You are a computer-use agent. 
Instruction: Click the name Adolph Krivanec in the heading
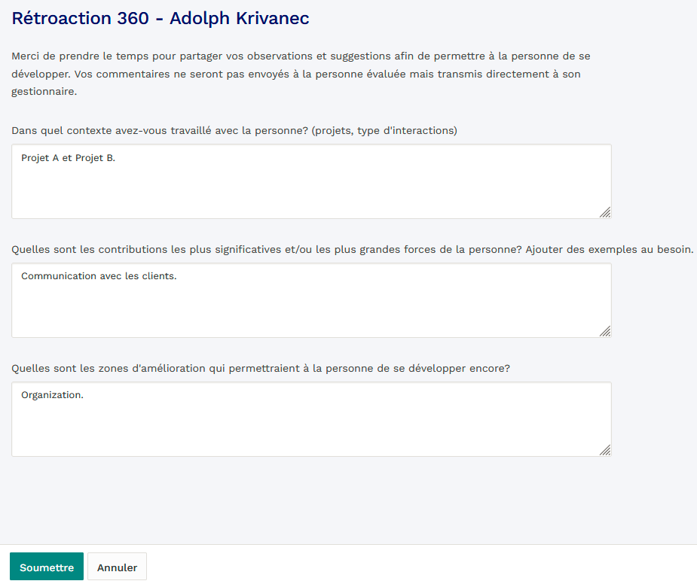(240, 19)
